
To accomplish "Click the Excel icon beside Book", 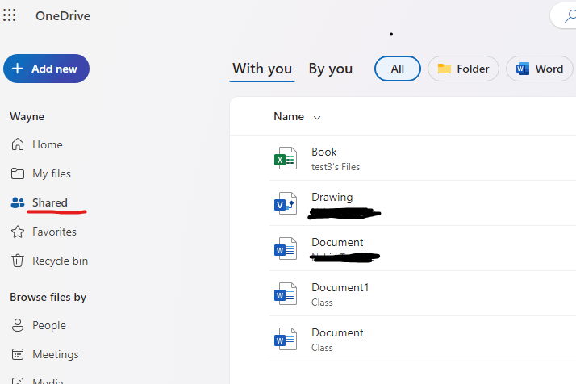I will pos(286,158).
